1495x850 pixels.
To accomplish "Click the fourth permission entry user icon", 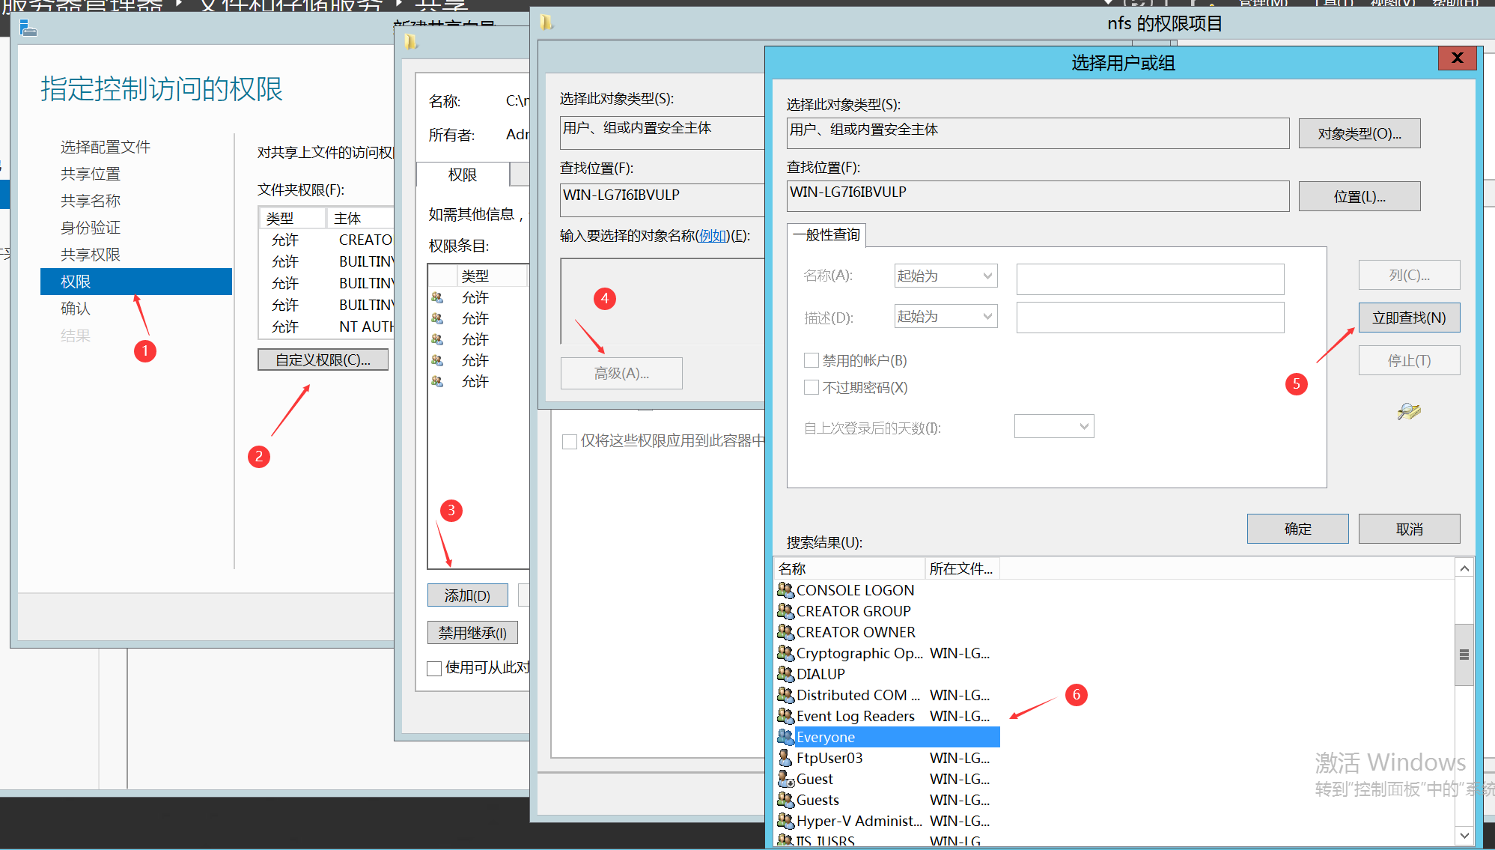I will [x=438, y=361].
